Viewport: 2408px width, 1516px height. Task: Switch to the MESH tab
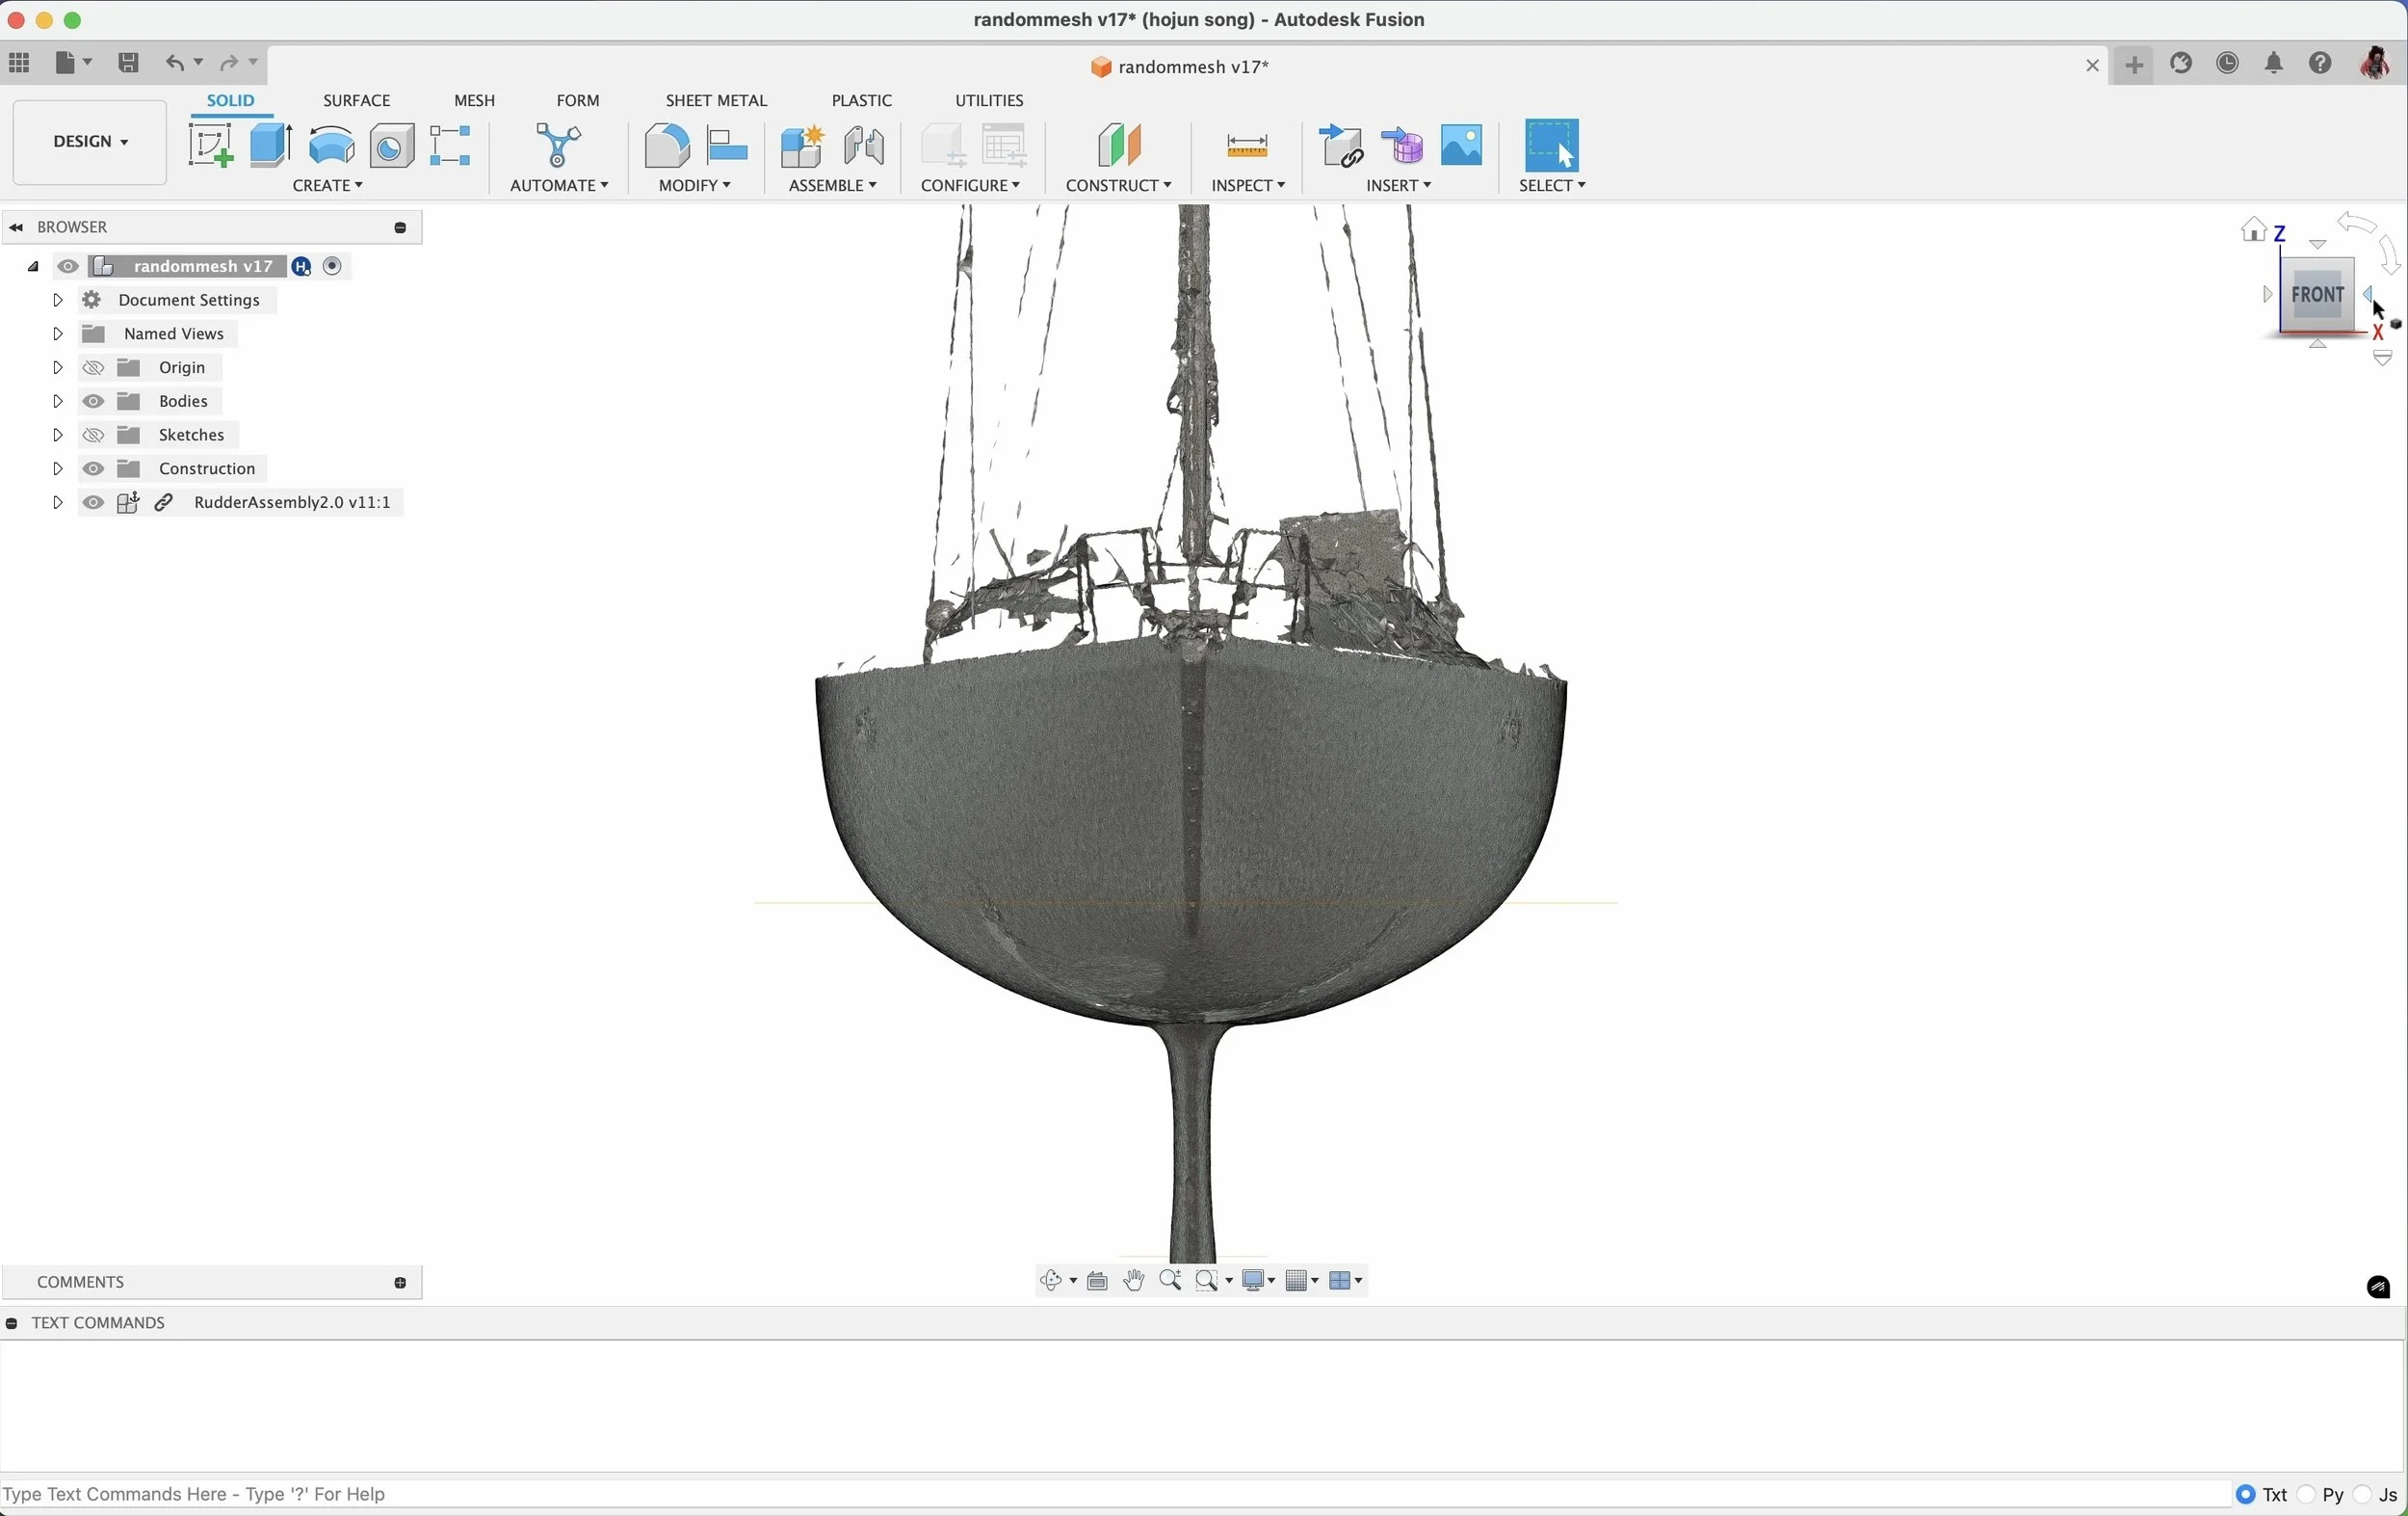coord(474,100)
